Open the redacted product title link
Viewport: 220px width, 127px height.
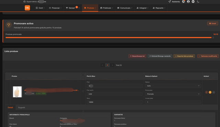click(x=52, y=90)
